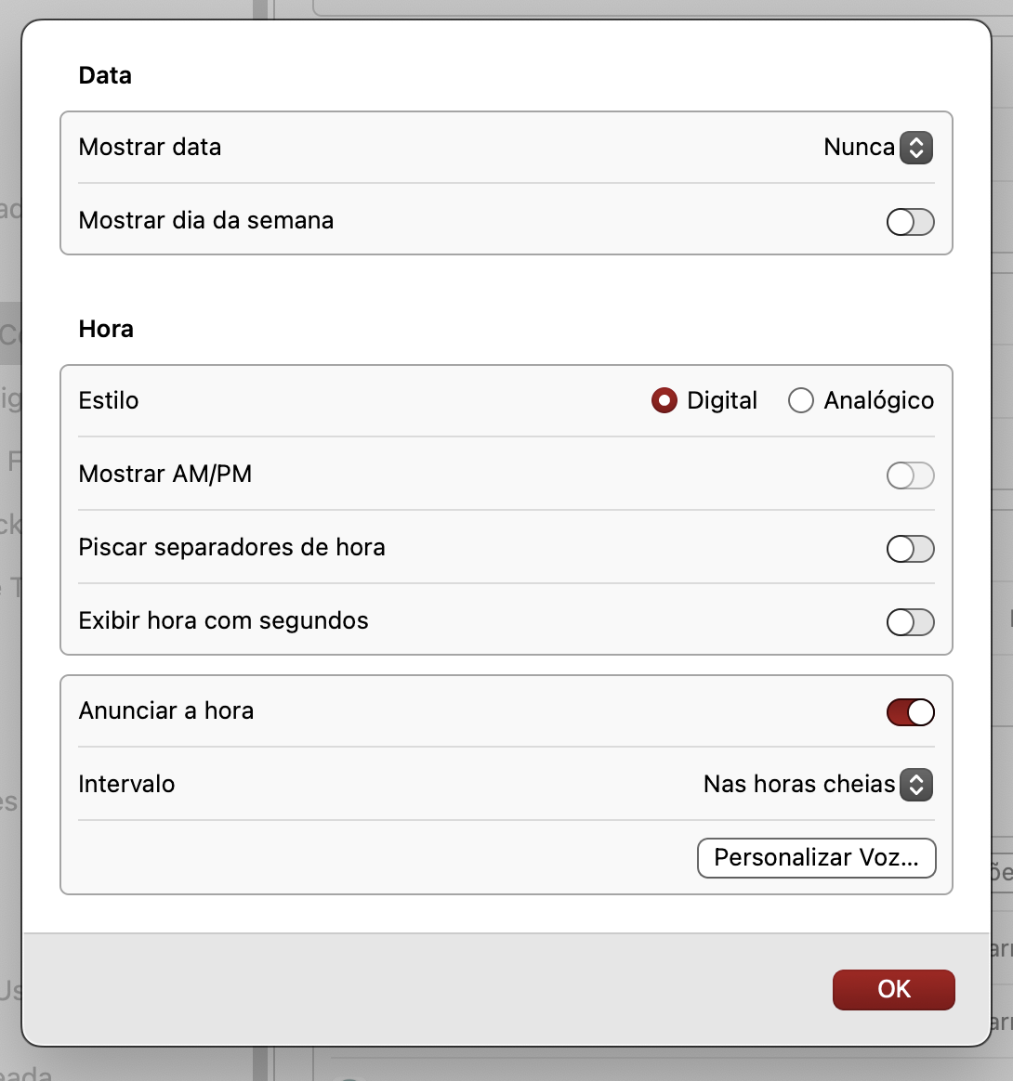Click the up-down arrows beside Nas horas cheias

pos(915,785)
